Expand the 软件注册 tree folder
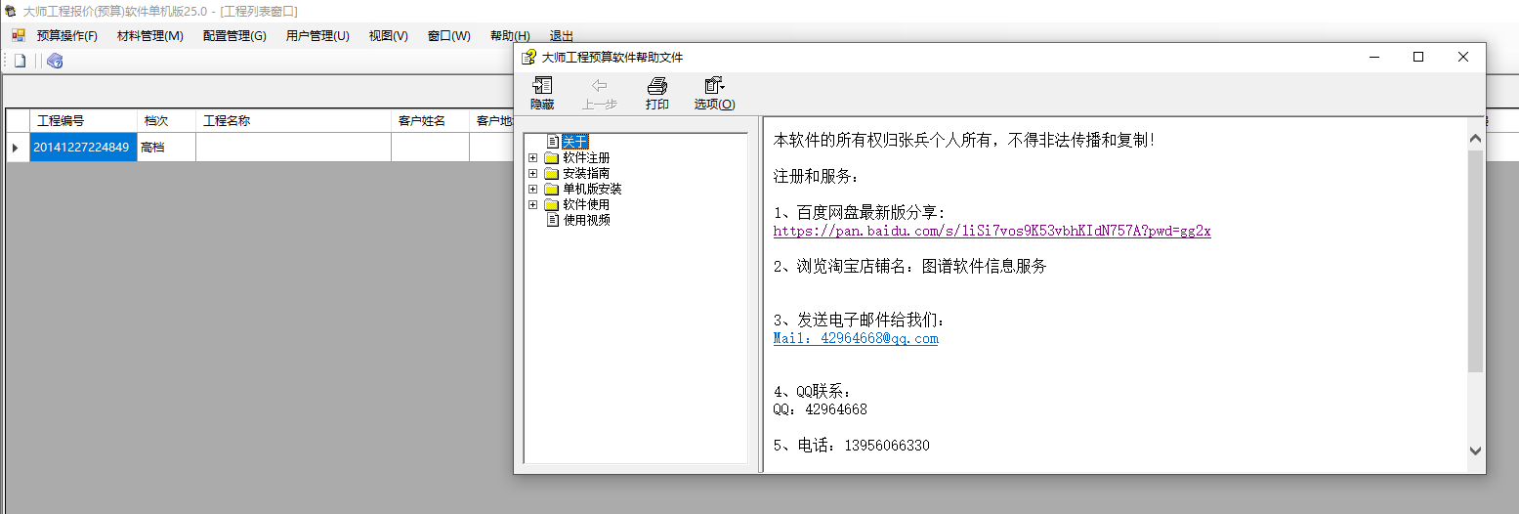1519x514 pixels. 532,158
